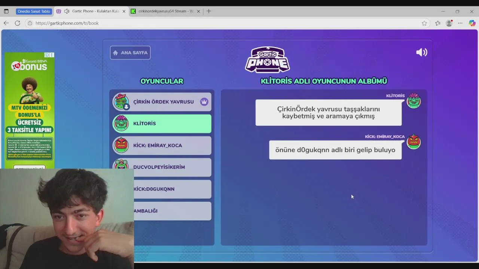This screenshot has height=269, width=479.
Task: Click the Gartic Phone logo
Action: [267, 59]
